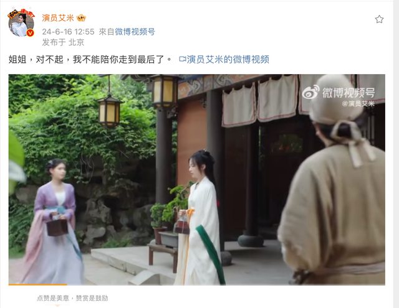Click the video camera icon before the video link
This screenshot has width=399, height=308.
click(x=183, y=59)
